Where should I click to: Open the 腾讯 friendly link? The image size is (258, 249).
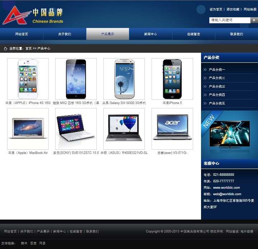(x=24, y=243)
